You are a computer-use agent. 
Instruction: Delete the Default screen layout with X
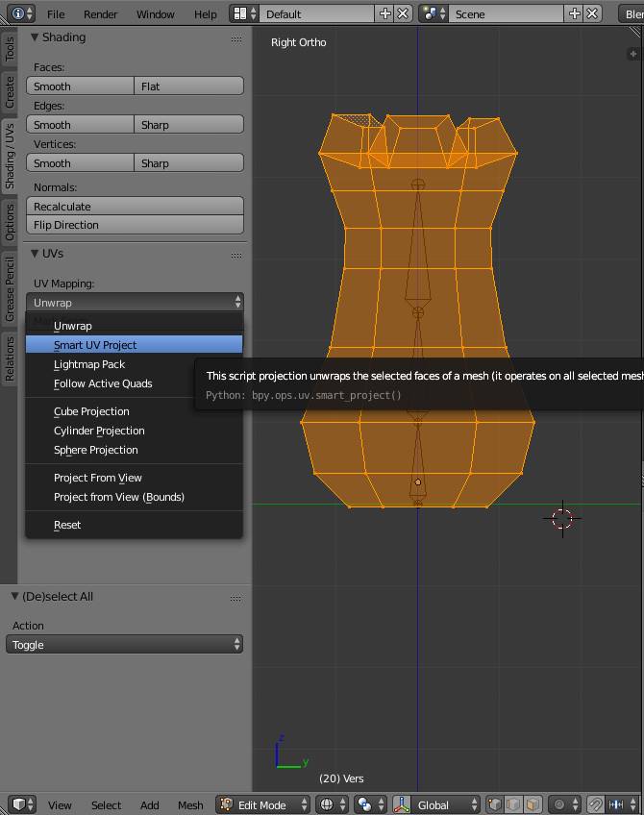(x=403, y=13)
